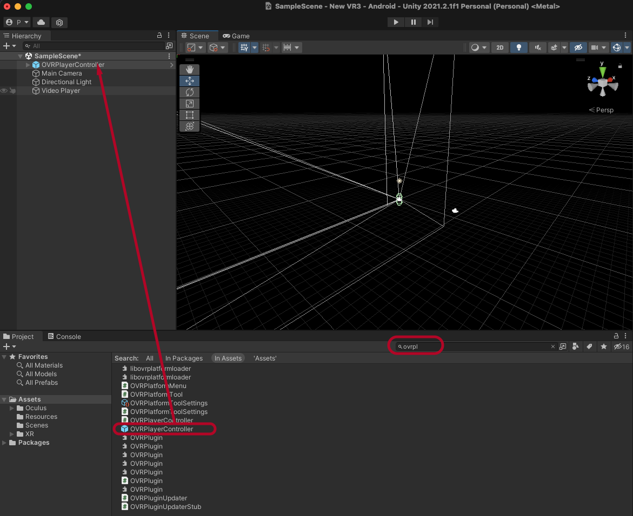This screenshot has height=516, width=633.
Task: Switch to the Game tab
Action: [x=237, y=36]
